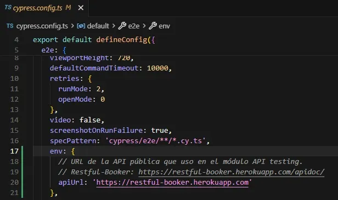This screenshot has width=338, height=200.
Task: Click the comment starting with URL de la API
Action: point(180,162)
